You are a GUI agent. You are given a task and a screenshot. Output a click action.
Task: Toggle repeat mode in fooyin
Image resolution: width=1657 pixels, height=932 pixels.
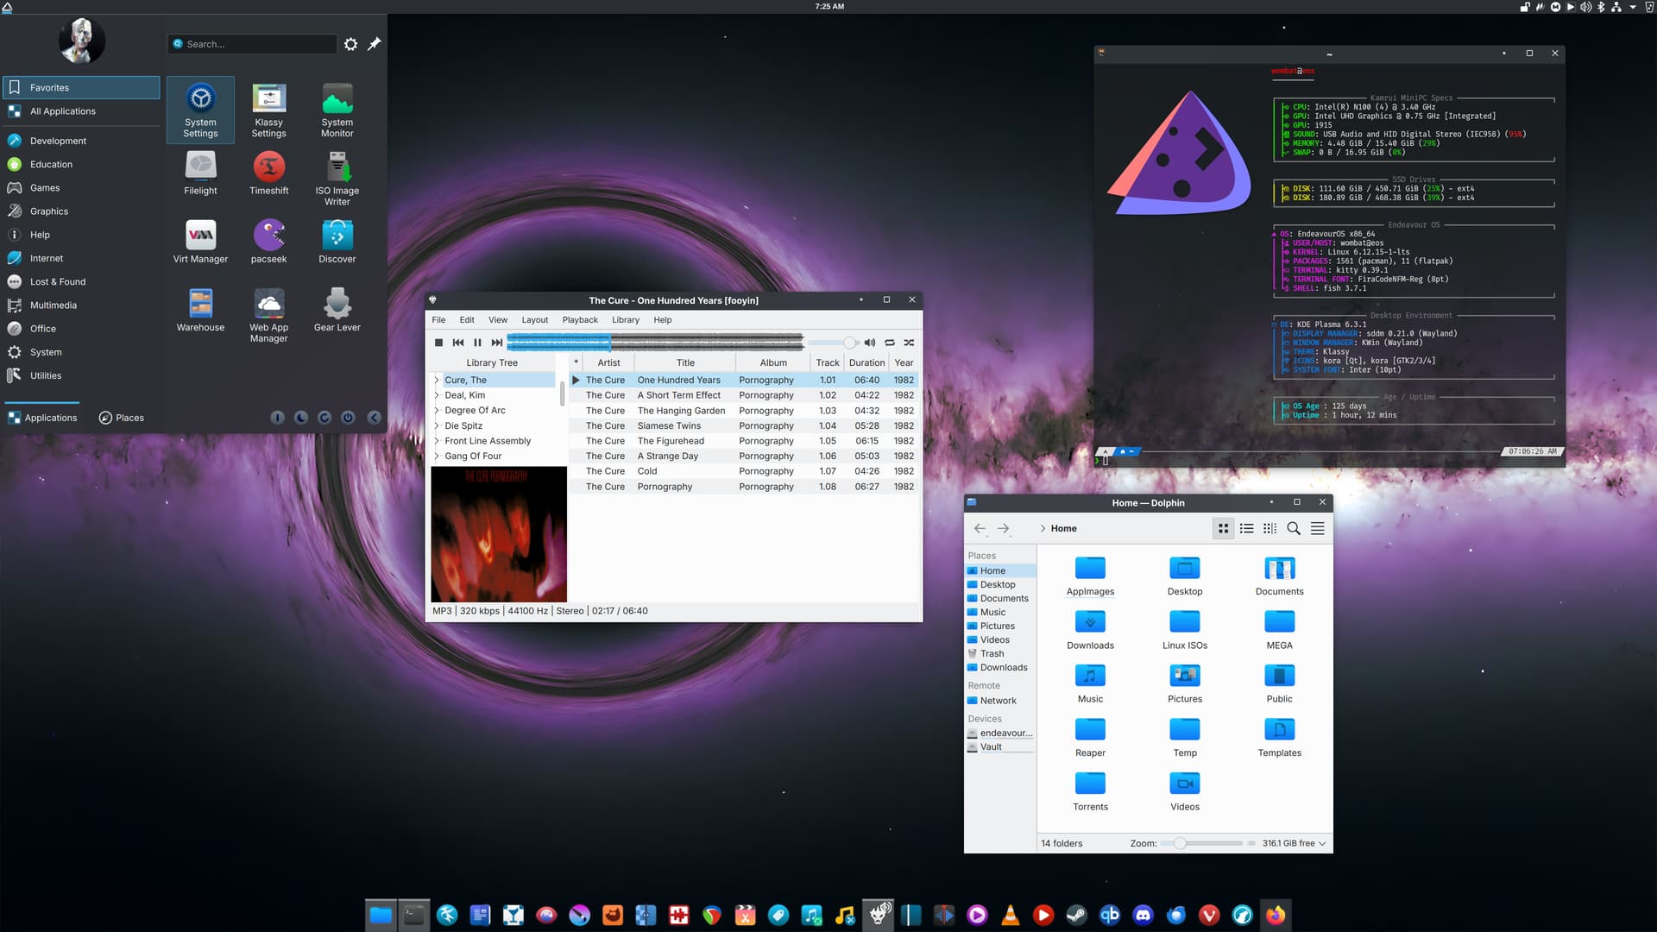890,343
